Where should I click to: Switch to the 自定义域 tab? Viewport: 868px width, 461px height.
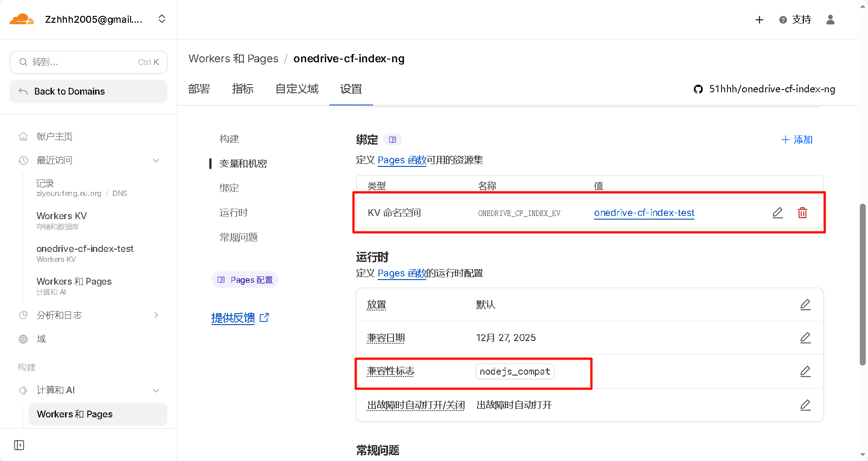coord(297,89)
